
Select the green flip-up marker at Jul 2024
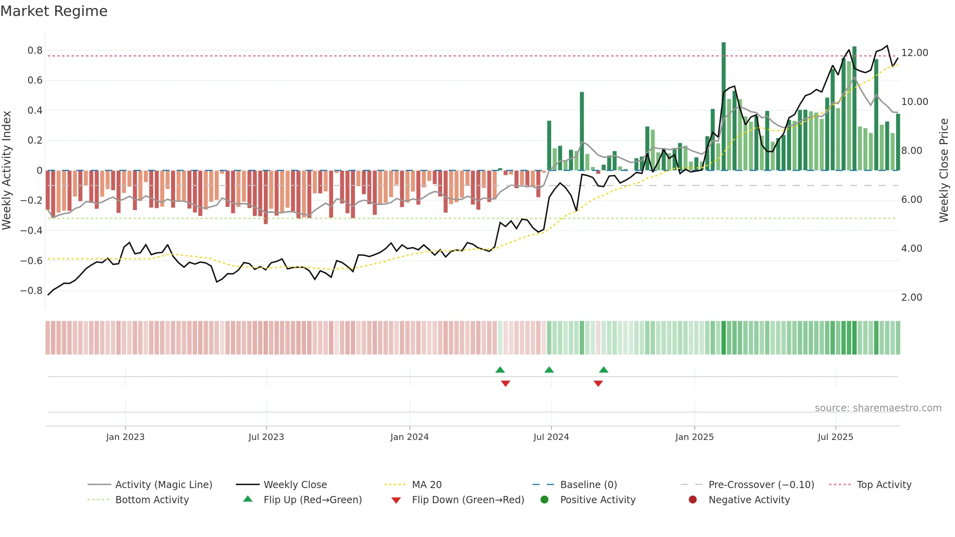click(549, 370)
